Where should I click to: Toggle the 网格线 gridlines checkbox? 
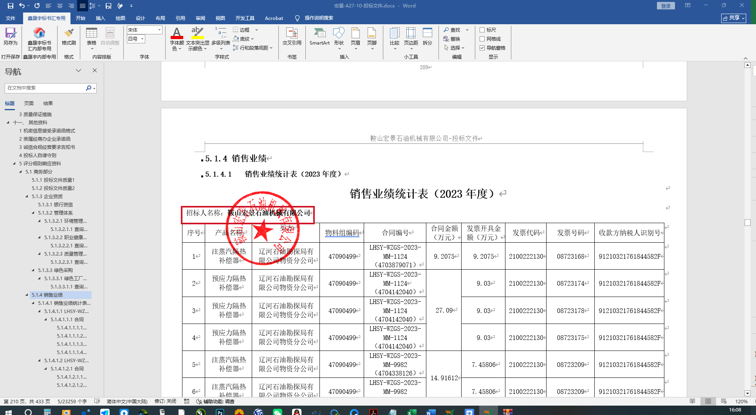[482, 39]
